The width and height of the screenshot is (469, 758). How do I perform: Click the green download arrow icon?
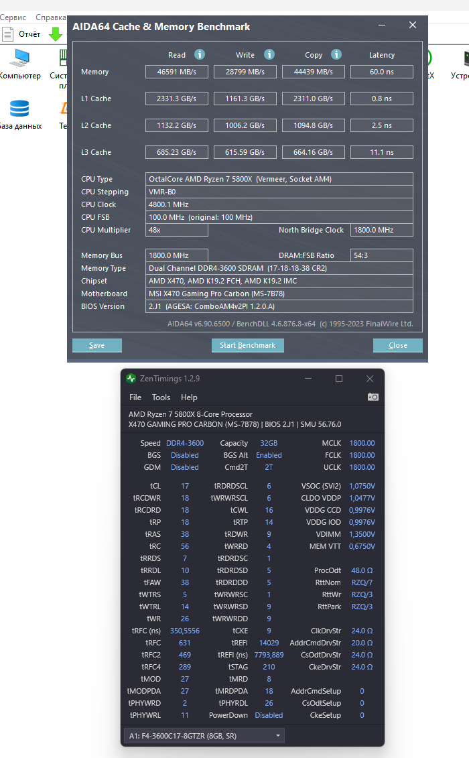point(56,34)
